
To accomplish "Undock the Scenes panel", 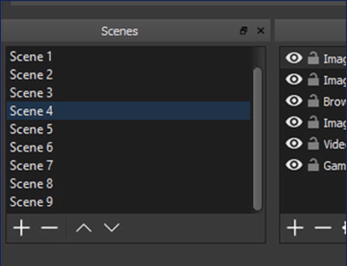I will tap(244, 31).
